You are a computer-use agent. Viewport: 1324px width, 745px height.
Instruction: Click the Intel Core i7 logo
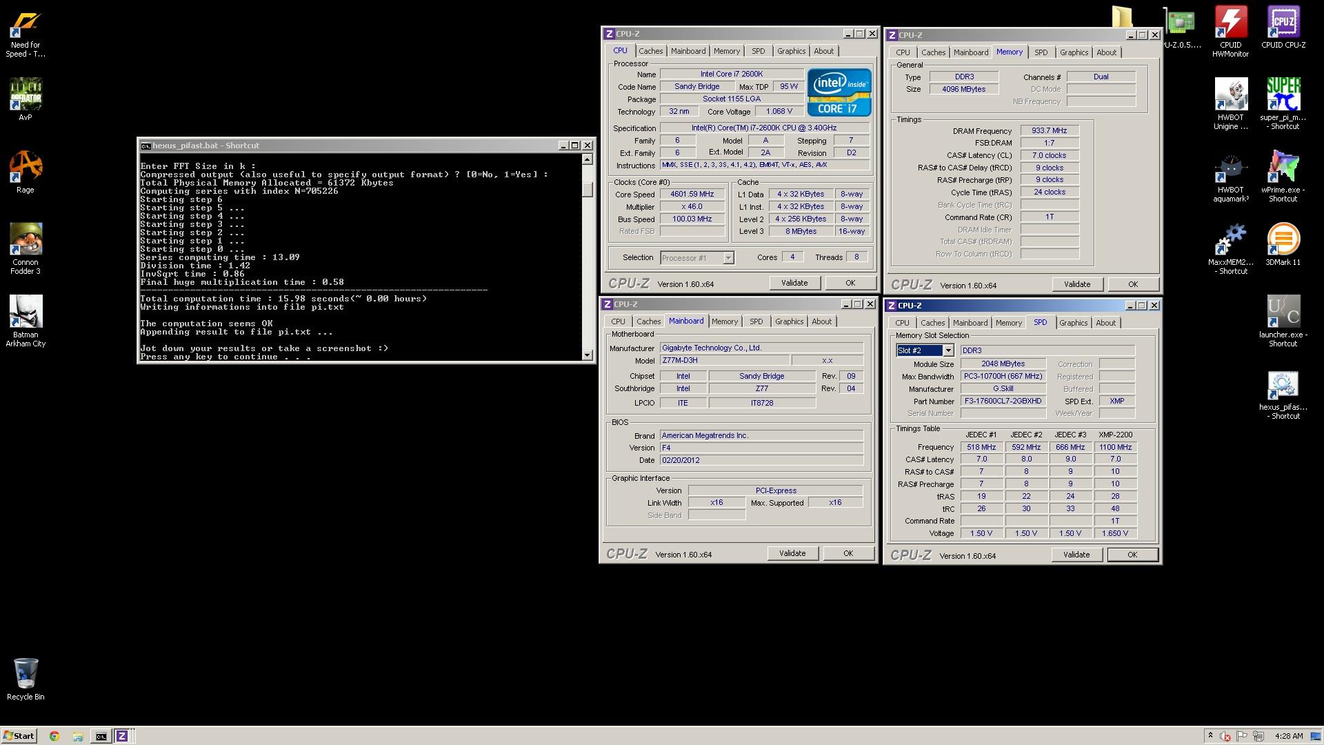click(839, 92)
